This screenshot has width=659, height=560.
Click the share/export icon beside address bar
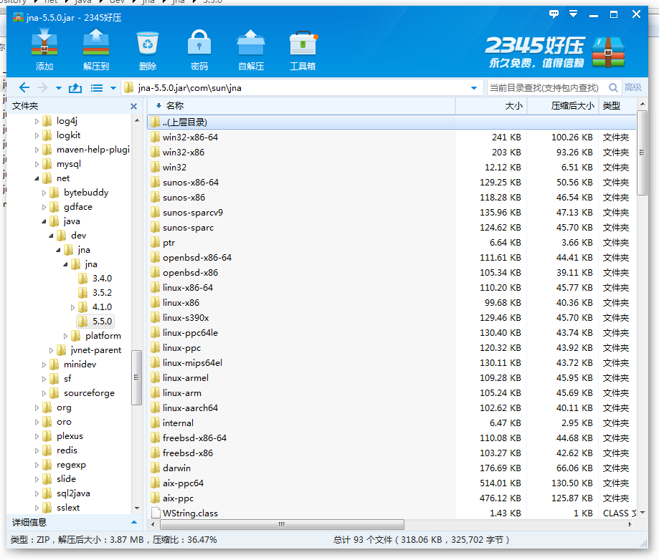coord(77,87)
